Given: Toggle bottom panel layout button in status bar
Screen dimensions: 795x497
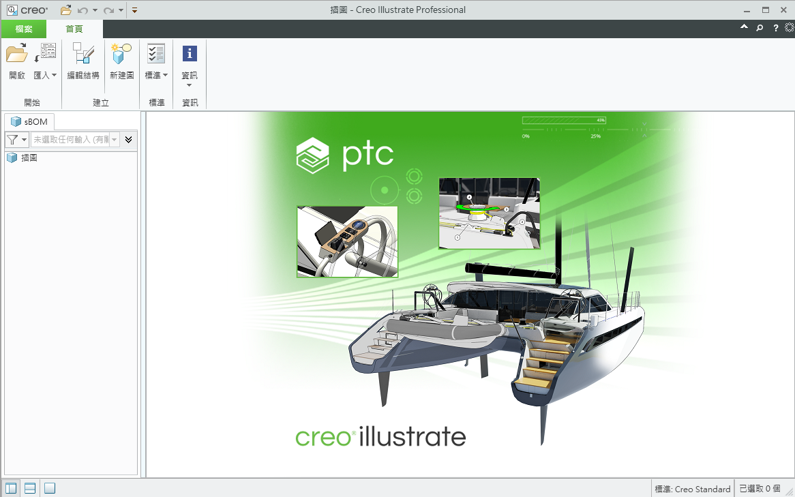Looking at the screenshot, I should 31,488.
